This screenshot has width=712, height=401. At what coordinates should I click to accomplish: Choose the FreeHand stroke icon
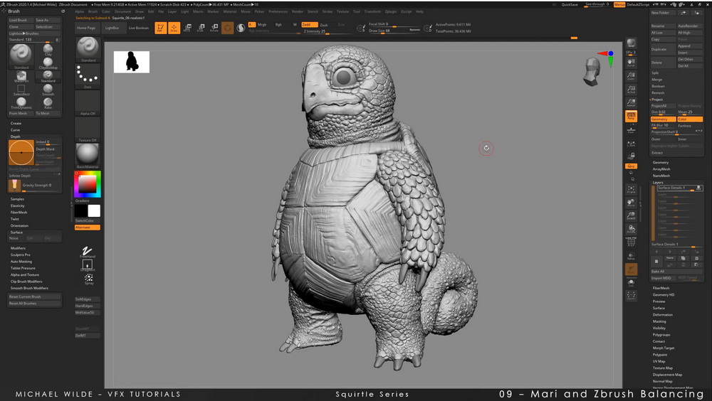coord(88,252)
